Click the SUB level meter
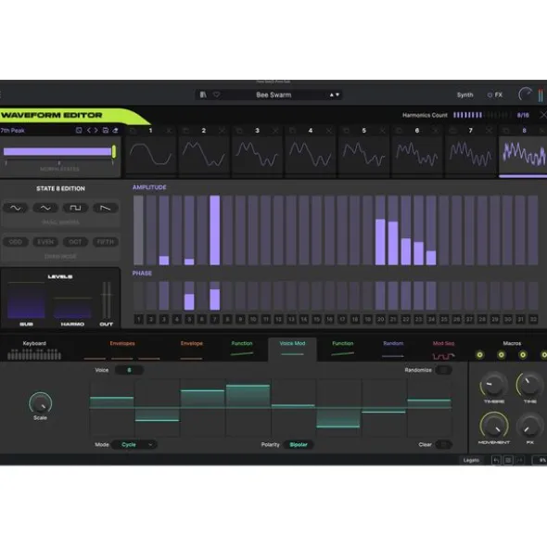The height and width of the screenshot is (548, 547). (x=26, y=300)
